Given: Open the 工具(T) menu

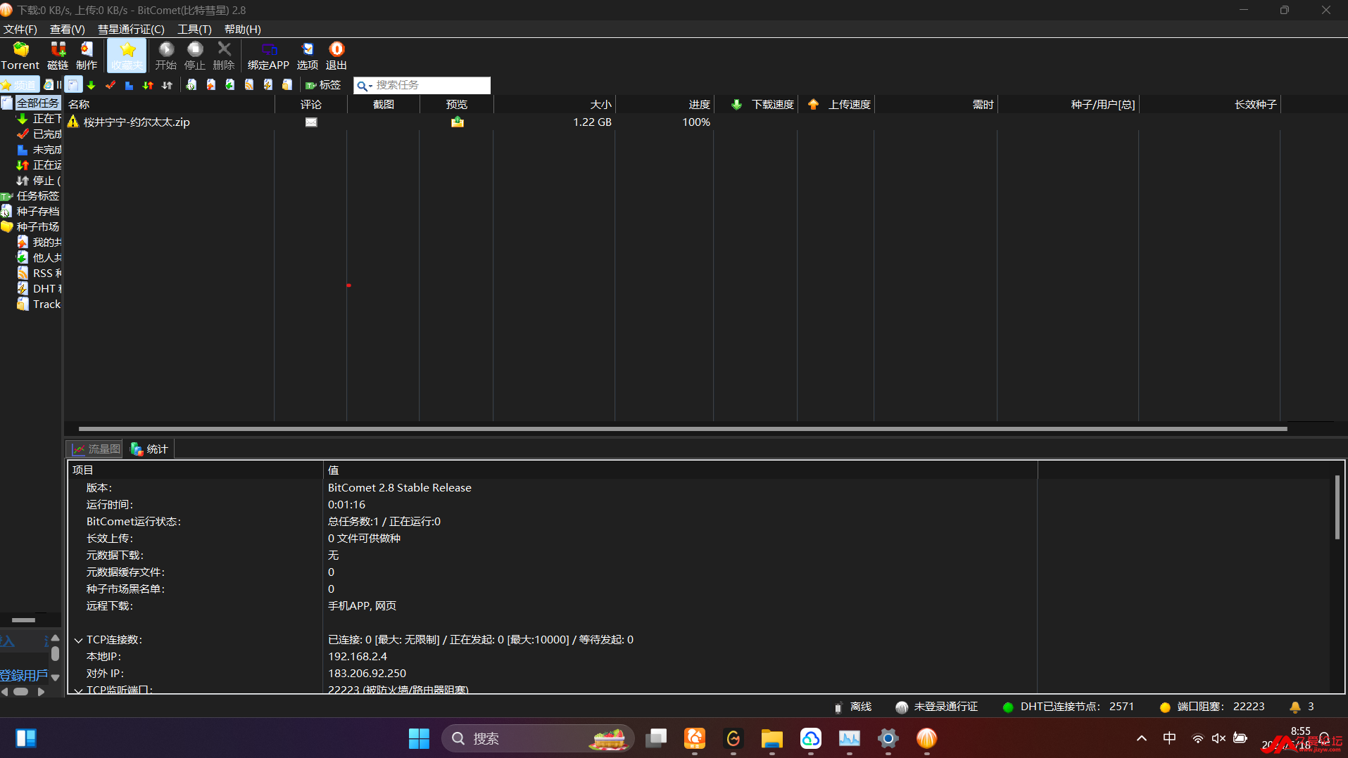Looking at the screenshot, I should tap(194, 29).
